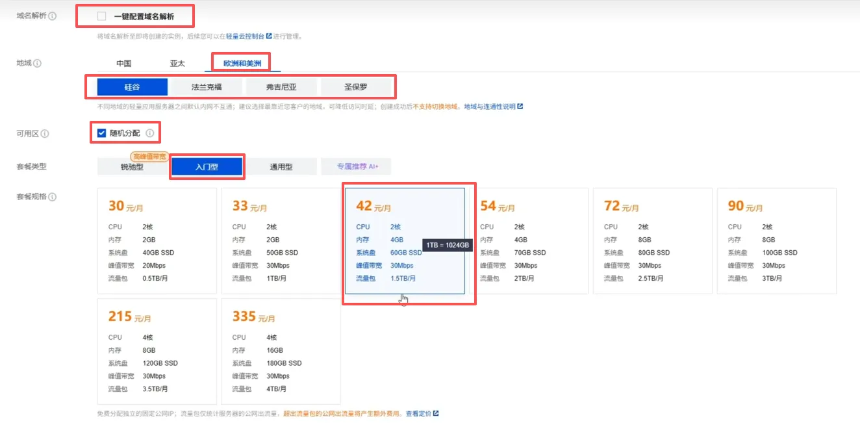Click info icon next to 域名解析 label
Screen dimensions: 860x423
tap(52, 16)
